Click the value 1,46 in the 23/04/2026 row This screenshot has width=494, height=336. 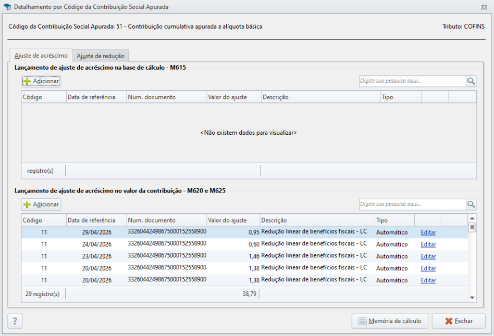click(254, 256)
